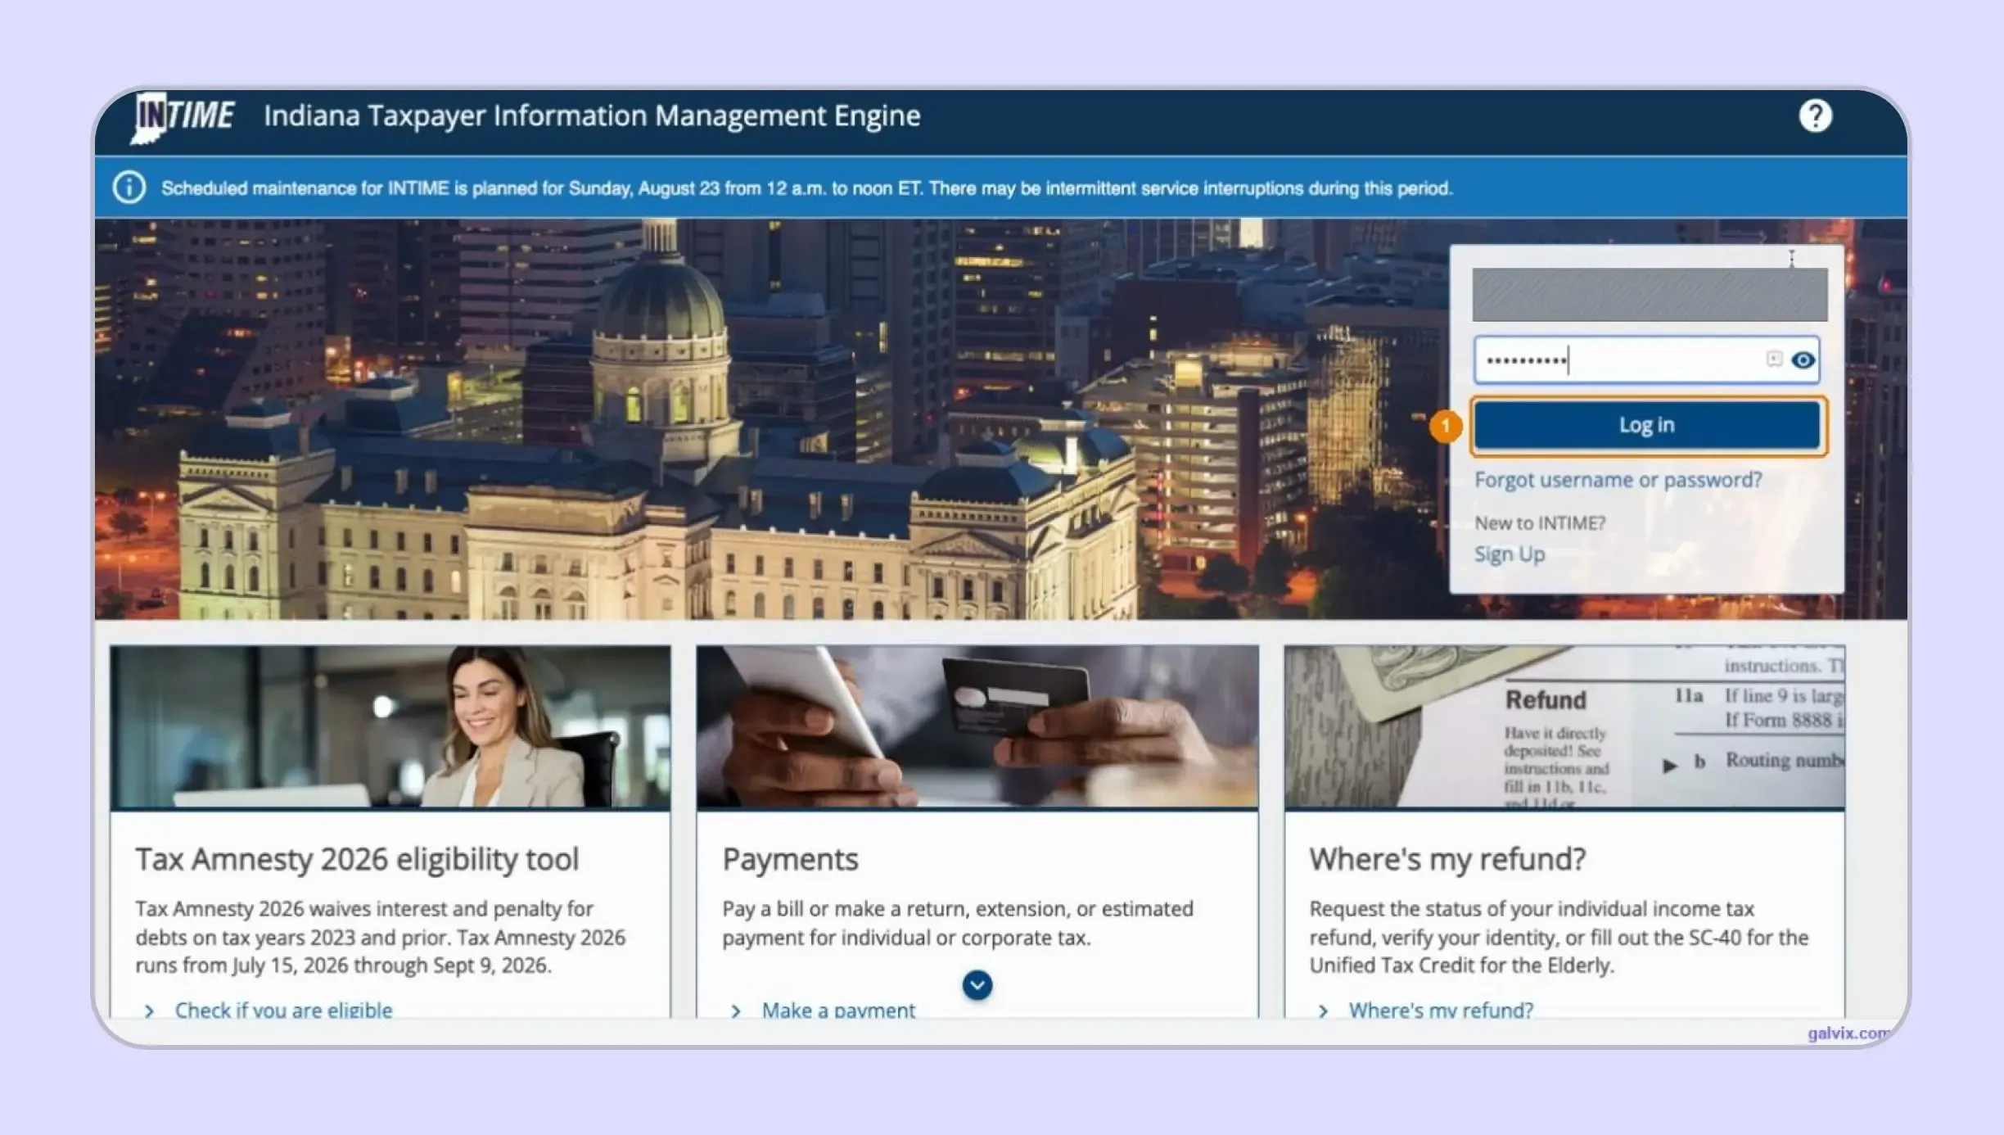Click the Payments card image
Screen dimensions: 2004x1135
[x=977, y=726]
